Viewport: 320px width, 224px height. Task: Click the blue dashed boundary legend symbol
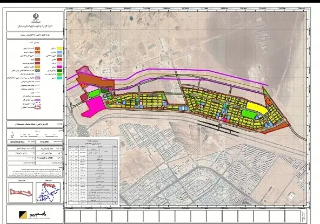coord(37,104)
